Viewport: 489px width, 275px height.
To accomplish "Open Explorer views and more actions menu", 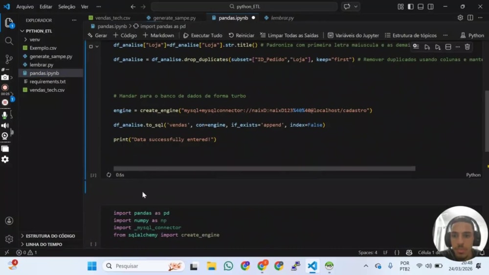I will point(74,20).
